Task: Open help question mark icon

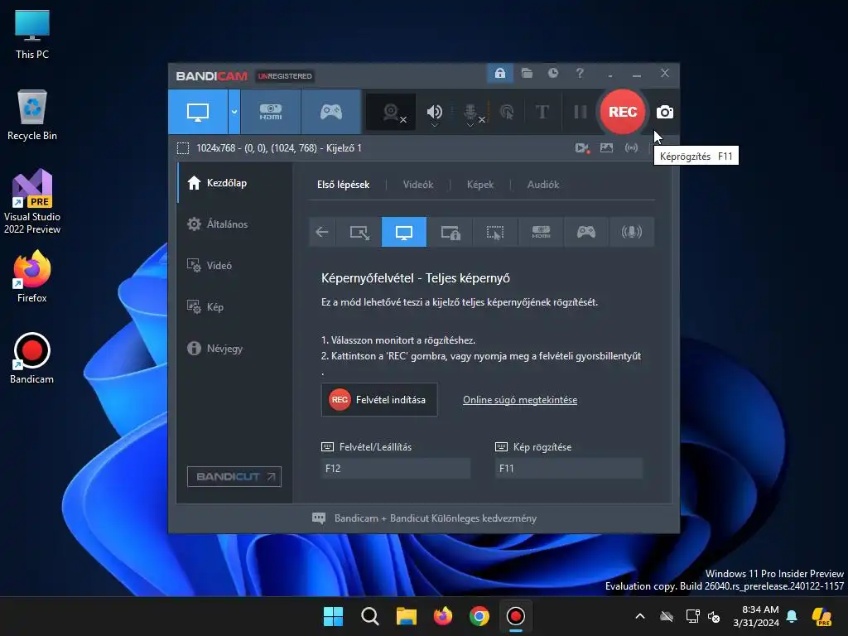Action: 580,73
